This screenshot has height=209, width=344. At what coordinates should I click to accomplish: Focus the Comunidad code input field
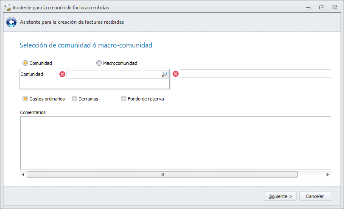click(113, 74)
